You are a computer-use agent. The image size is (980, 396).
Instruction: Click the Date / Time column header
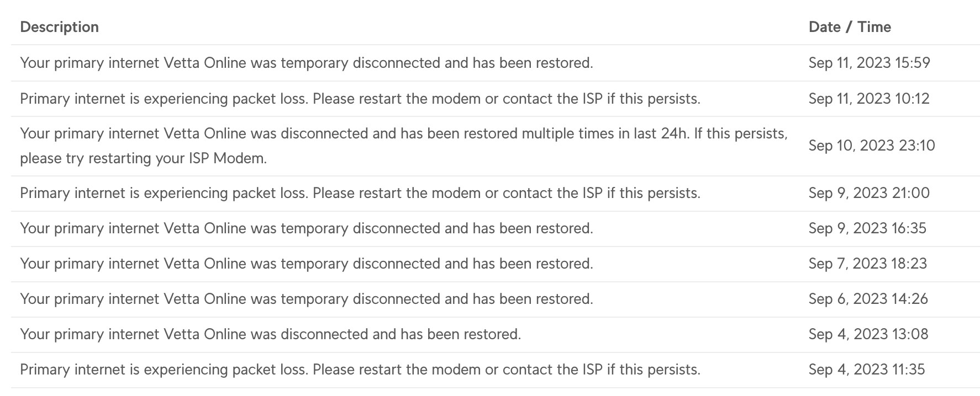(850, 27)
